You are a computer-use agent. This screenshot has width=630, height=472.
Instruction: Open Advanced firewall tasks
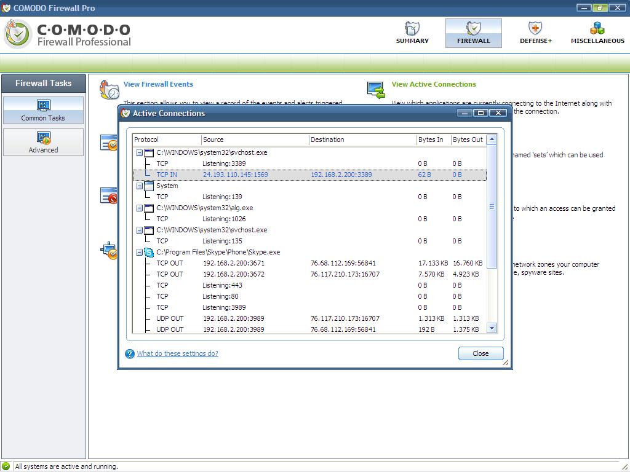44,142
